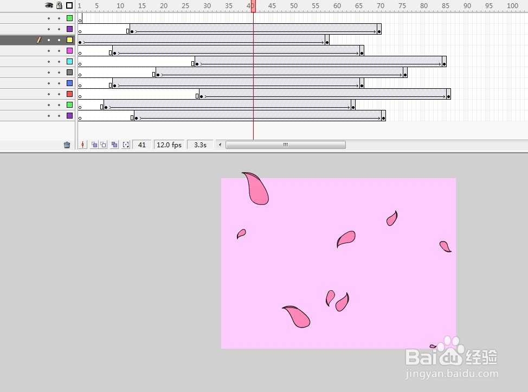Click the pencil icon on the yellow layer

pos(39,40)
